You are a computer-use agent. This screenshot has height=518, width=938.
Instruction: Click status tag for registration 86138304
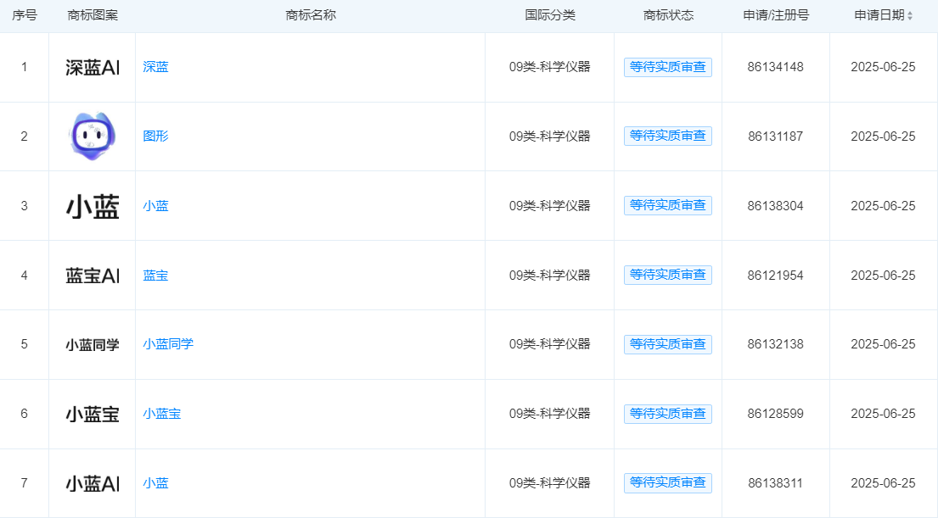[667, 205]
